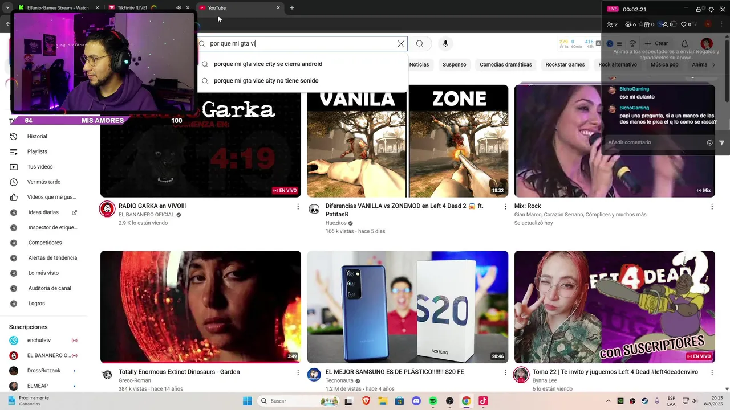The image size is (730, 410).
Task: Open settings gear in the LIVE overlay
Action: (711, 9)
